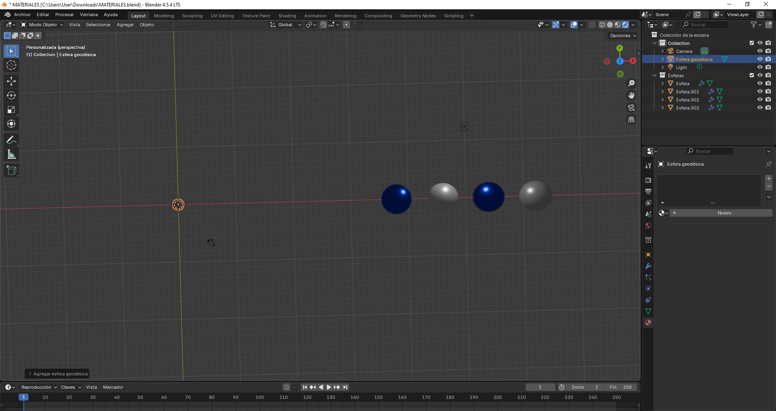Open the Material properties tab

[648, 322]
